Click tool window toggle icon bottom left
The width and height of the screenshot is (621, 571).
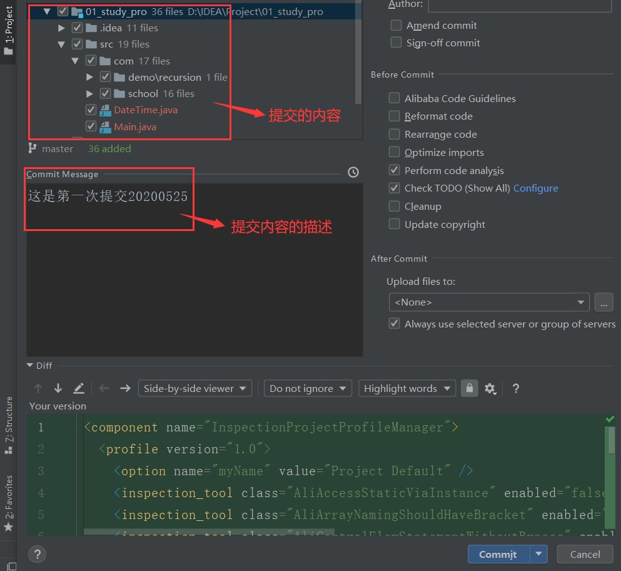click(x=11, y=566)
